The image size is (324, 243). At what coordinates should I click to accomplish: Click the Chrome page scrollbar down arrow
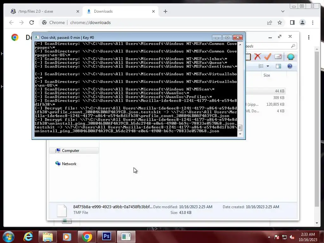317,223
